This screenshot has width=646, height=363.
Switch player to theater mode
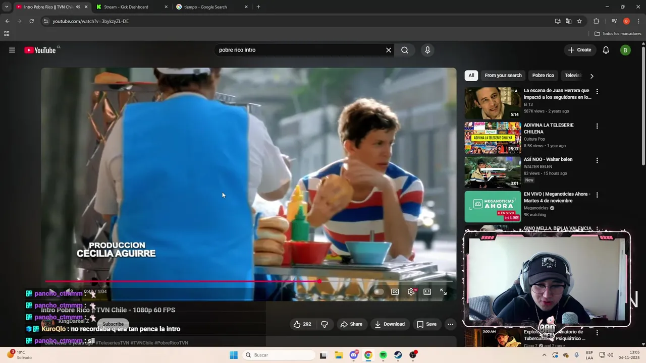427,291
